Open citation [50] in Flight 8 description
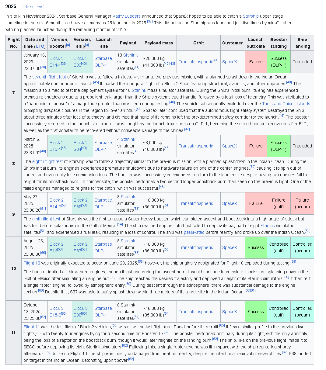Screen dimensions: 326x370 point(252,167)
